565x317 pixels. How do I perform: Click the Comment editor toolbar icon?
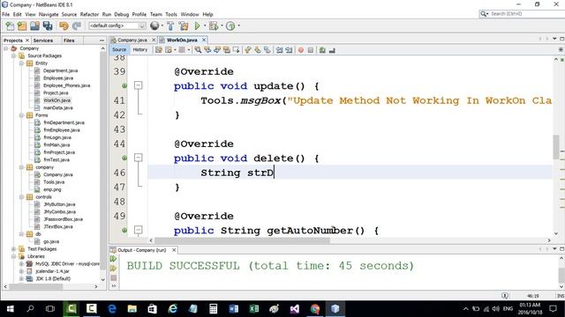322,50
